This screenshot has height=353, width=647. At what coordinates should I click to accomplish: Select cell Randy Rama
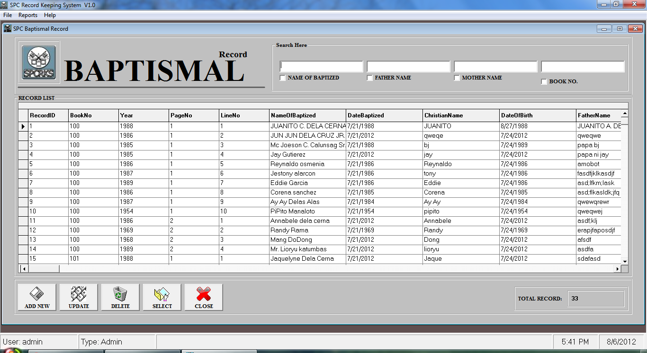pos(307,230)
